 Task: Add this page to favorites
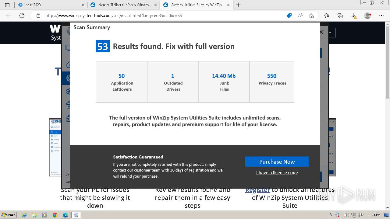click(x=311, y=16)
